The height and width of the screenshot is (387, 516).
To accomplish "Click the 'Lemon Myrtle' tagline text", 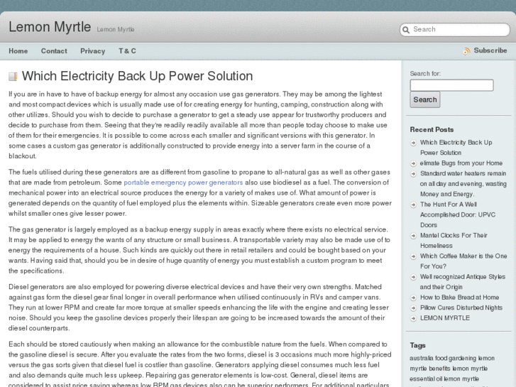I will tap(116, 29).
